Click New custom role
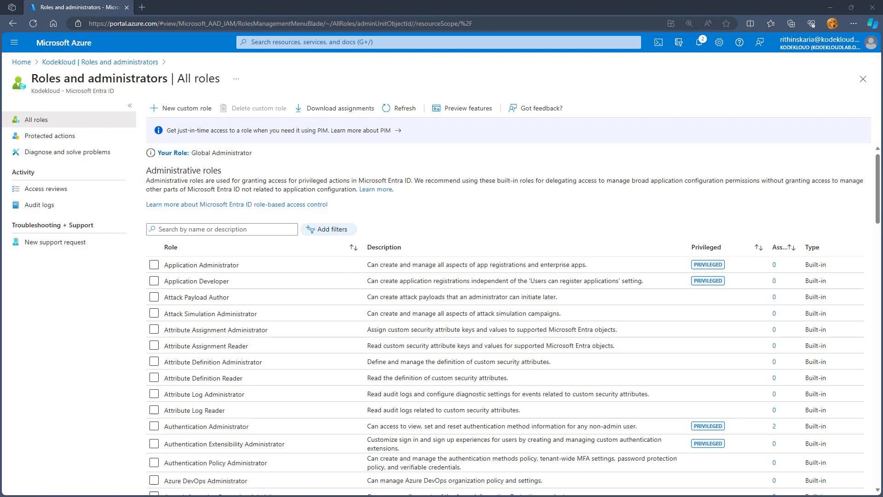This screenshot has height=497, width=883. 181,108
